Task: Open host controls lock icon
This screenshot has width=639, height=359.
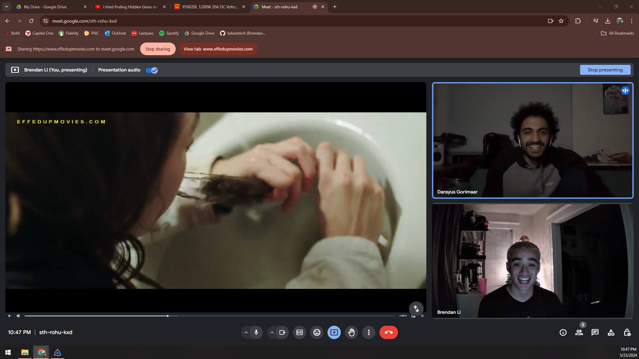Action: pos(627,332)
